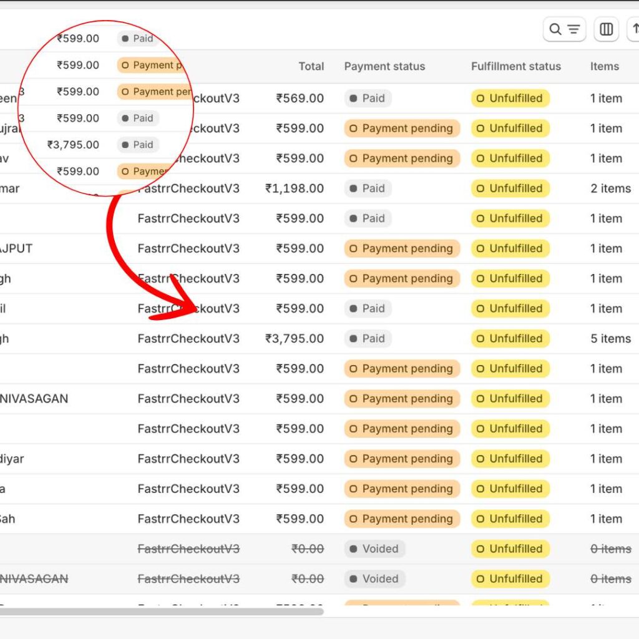Screen dimensions: 639x639
Task: Expand the "5 items" cell
Action: coord(610,339)
